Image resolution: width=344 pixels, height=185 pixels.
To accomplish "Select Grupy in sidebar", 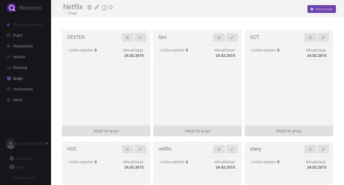I will tap(15, 78).
